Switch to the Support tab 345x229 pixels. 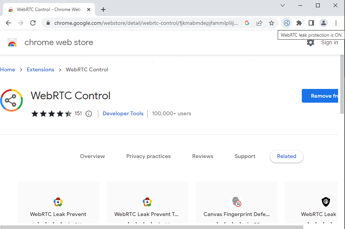[x=245, y=156]
